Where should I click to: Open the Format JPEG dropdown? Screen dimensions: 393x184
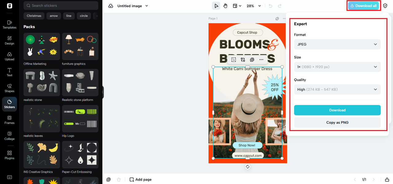[337, 44]
